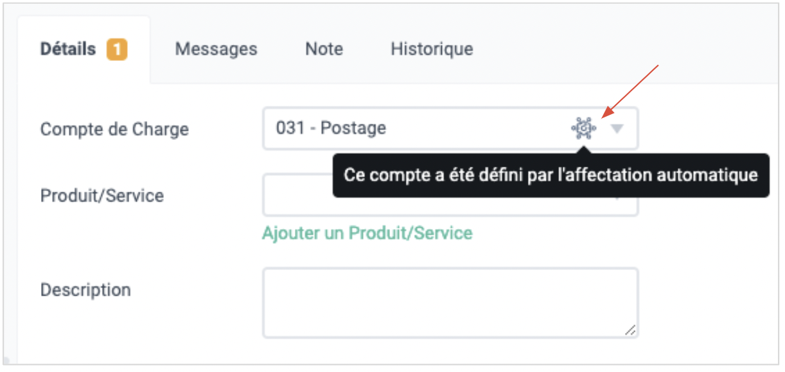Click the Ajouter un Produit/Service link
Viewport: 785px width, 372px height.
click(x=367, y=233)
